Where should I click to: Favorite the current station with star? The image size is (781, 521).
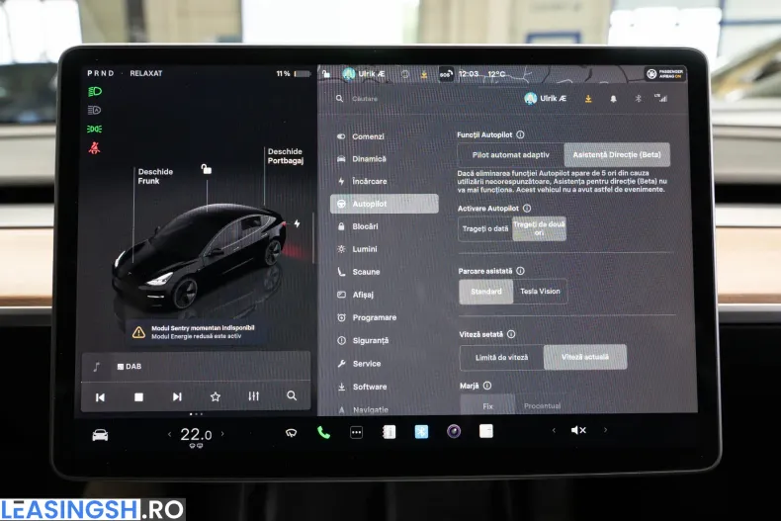pyautogui.click(x=216, y=397)
